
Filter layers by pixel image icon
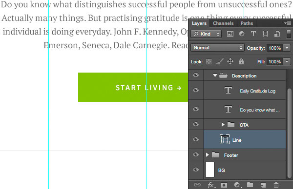[x=230, y=34]
